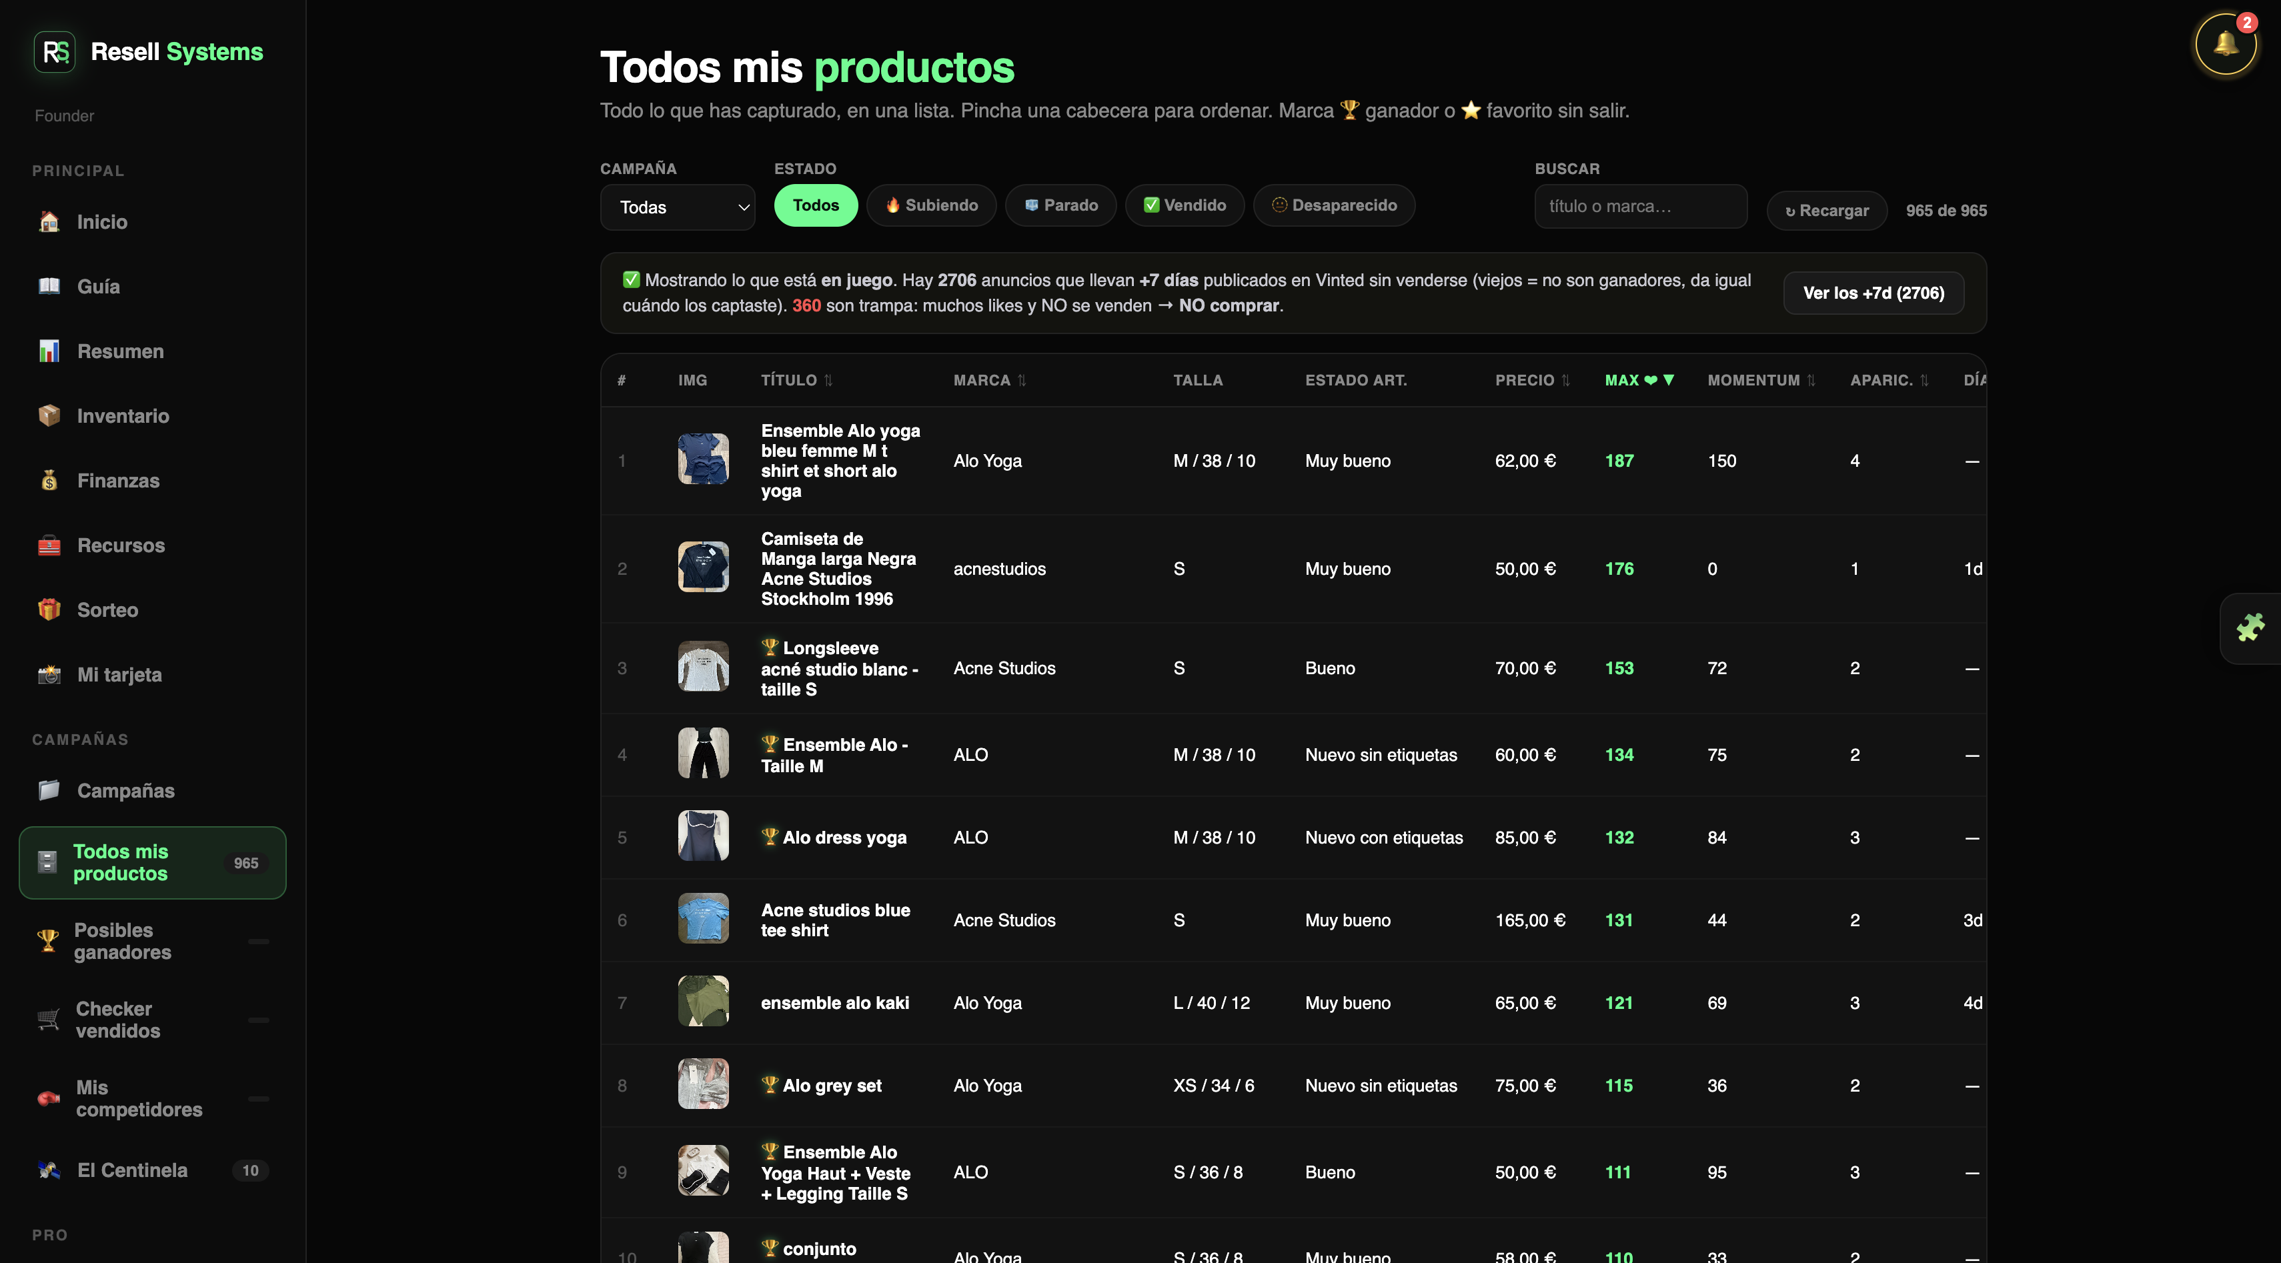Click the trophy icon on Alo grey set
Image resolution: width=2281 pixels, height=1263 pixels.
coord(770,1084)
